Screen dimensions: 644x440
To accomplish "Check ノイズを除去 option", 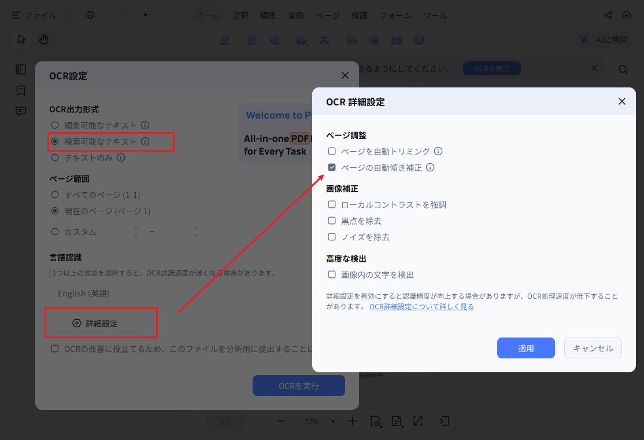I will click(332, 237).
